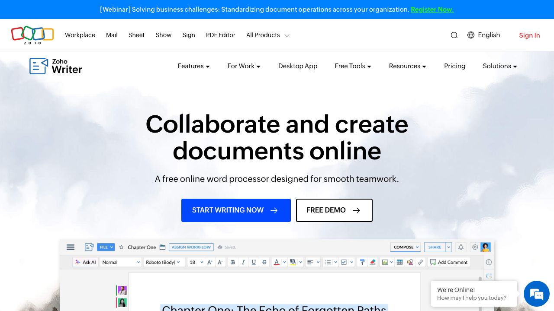Screen dimensions: 554x311
Task: Expand the font color dropdown arrow
Action: pos(284,262)
